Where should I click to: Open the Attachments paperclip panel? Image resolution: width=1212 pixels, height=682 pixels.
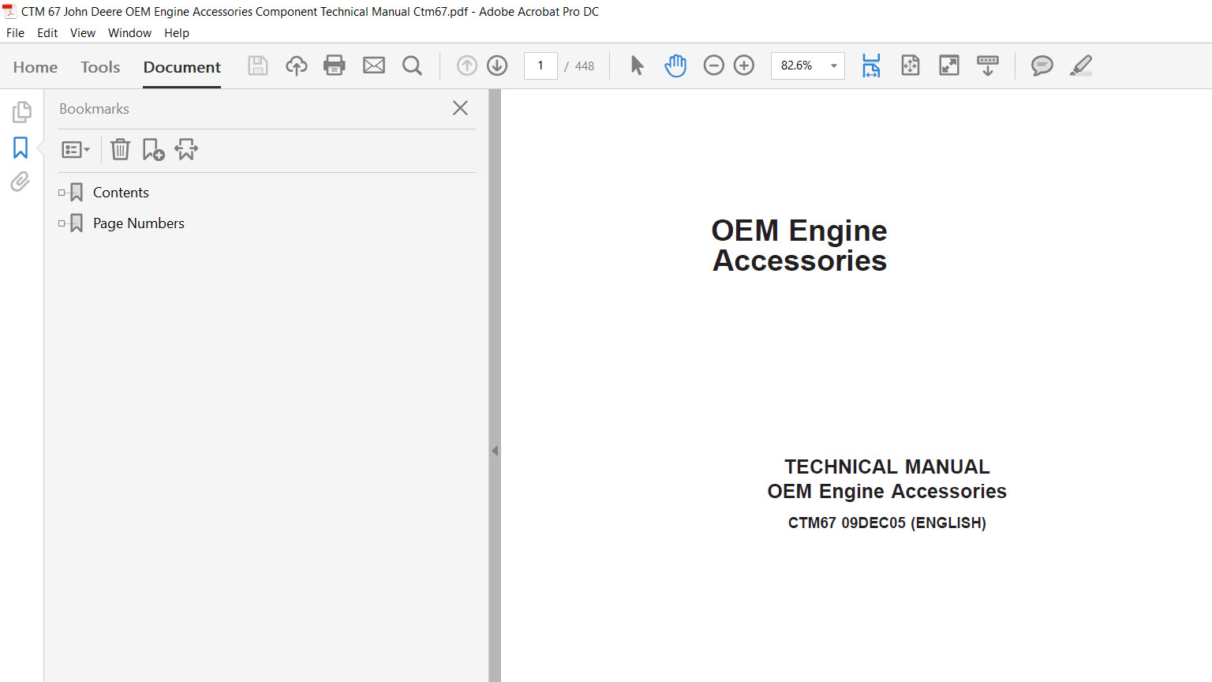pyautogui.click(x=21, y=182)
